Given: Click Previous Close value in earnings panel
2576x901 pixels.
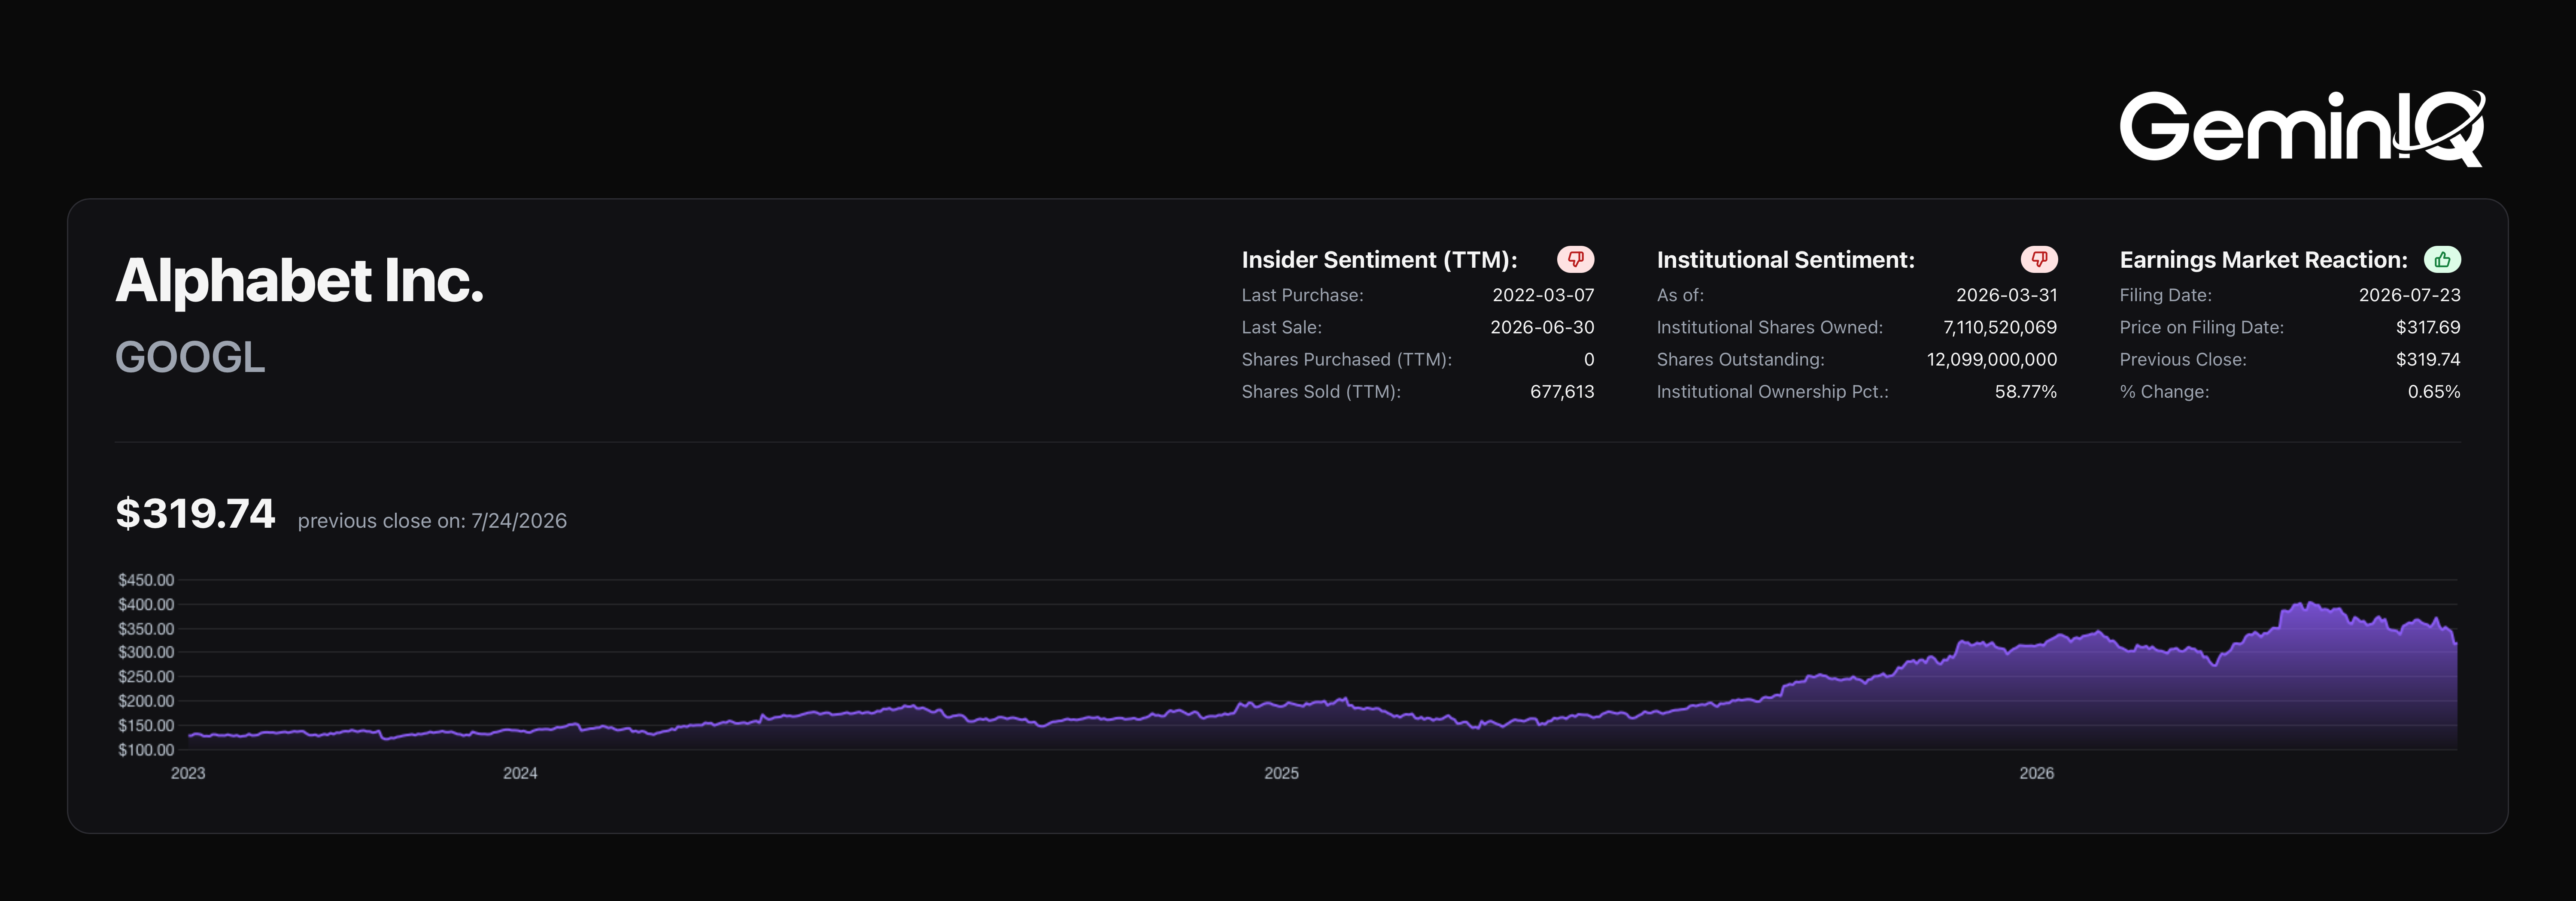Looking at the screenshot, I should [2428, 359].
